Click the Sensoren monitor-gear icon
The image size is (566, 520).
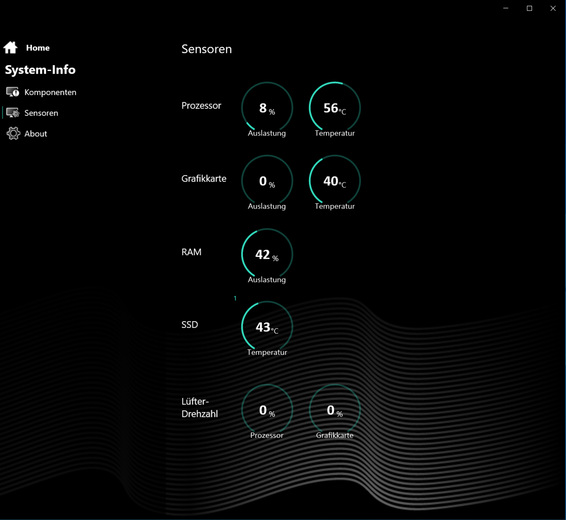13,113
